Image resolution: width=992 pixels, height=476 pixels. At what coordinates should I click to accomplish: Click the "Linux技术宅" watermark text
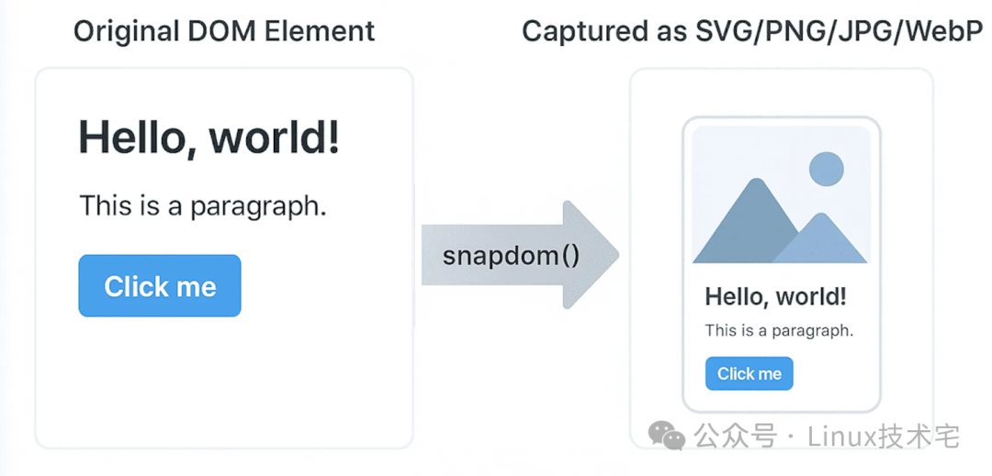(884, 437)
